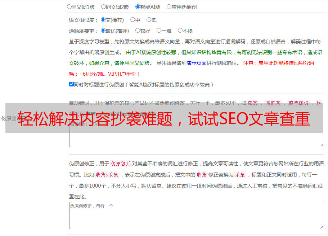Choose 不限 for 通顺度要求
328x236 pixels.
pyautogui.click(x=180, y=30)
